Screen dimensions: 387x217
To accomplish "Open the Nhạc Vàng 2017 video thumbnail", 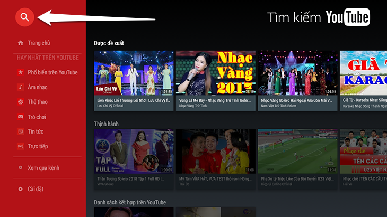I will click(216, 73).
